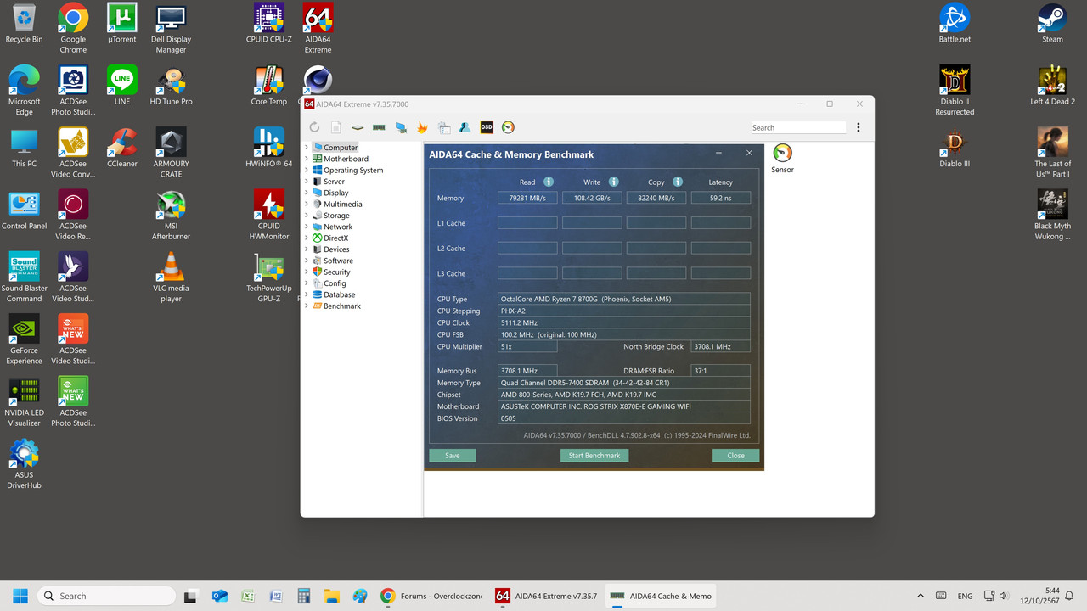Click the Read info icon

click(549, 182)
